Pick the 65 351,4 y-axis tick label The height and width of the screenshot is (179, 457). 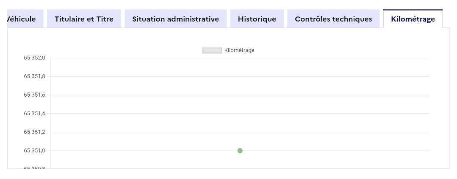tap(34, 114)
